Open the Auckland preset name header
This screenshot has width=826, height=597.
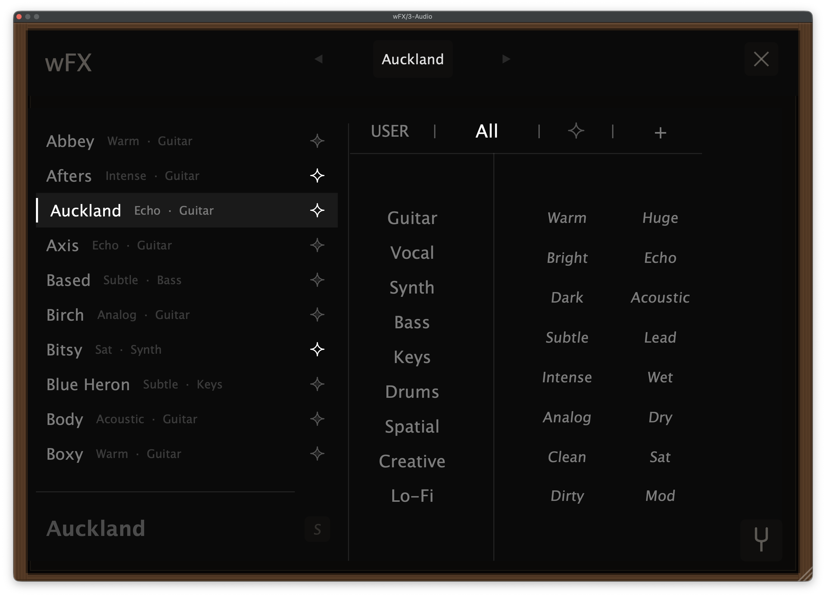coord(413,59)
